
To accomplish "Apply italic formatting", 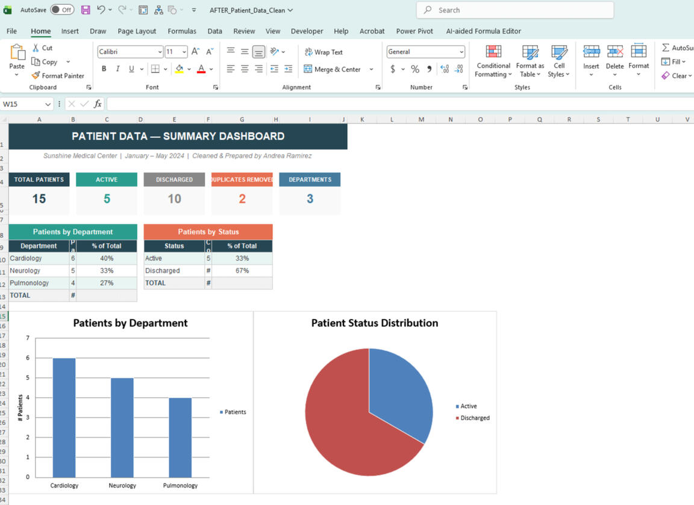I will (117, 69).
